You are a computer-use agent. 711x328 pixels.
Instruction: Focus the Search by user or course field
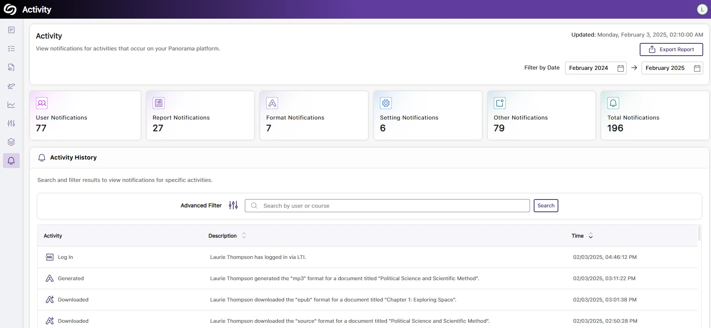392,206
